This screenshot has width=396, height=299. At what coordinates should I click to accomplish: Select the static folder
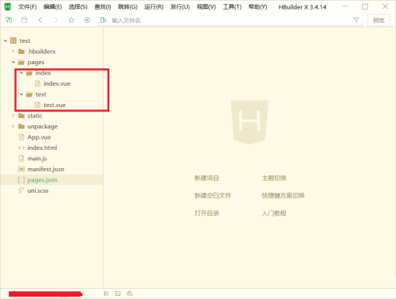[x=35, y=116]
